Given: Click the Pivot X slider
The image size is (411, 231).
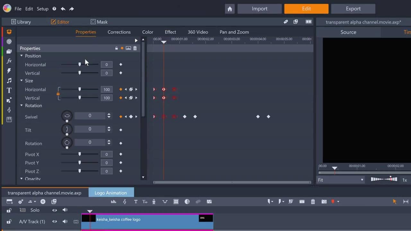Looking at the screenshot, I should (x=80, y=154).
